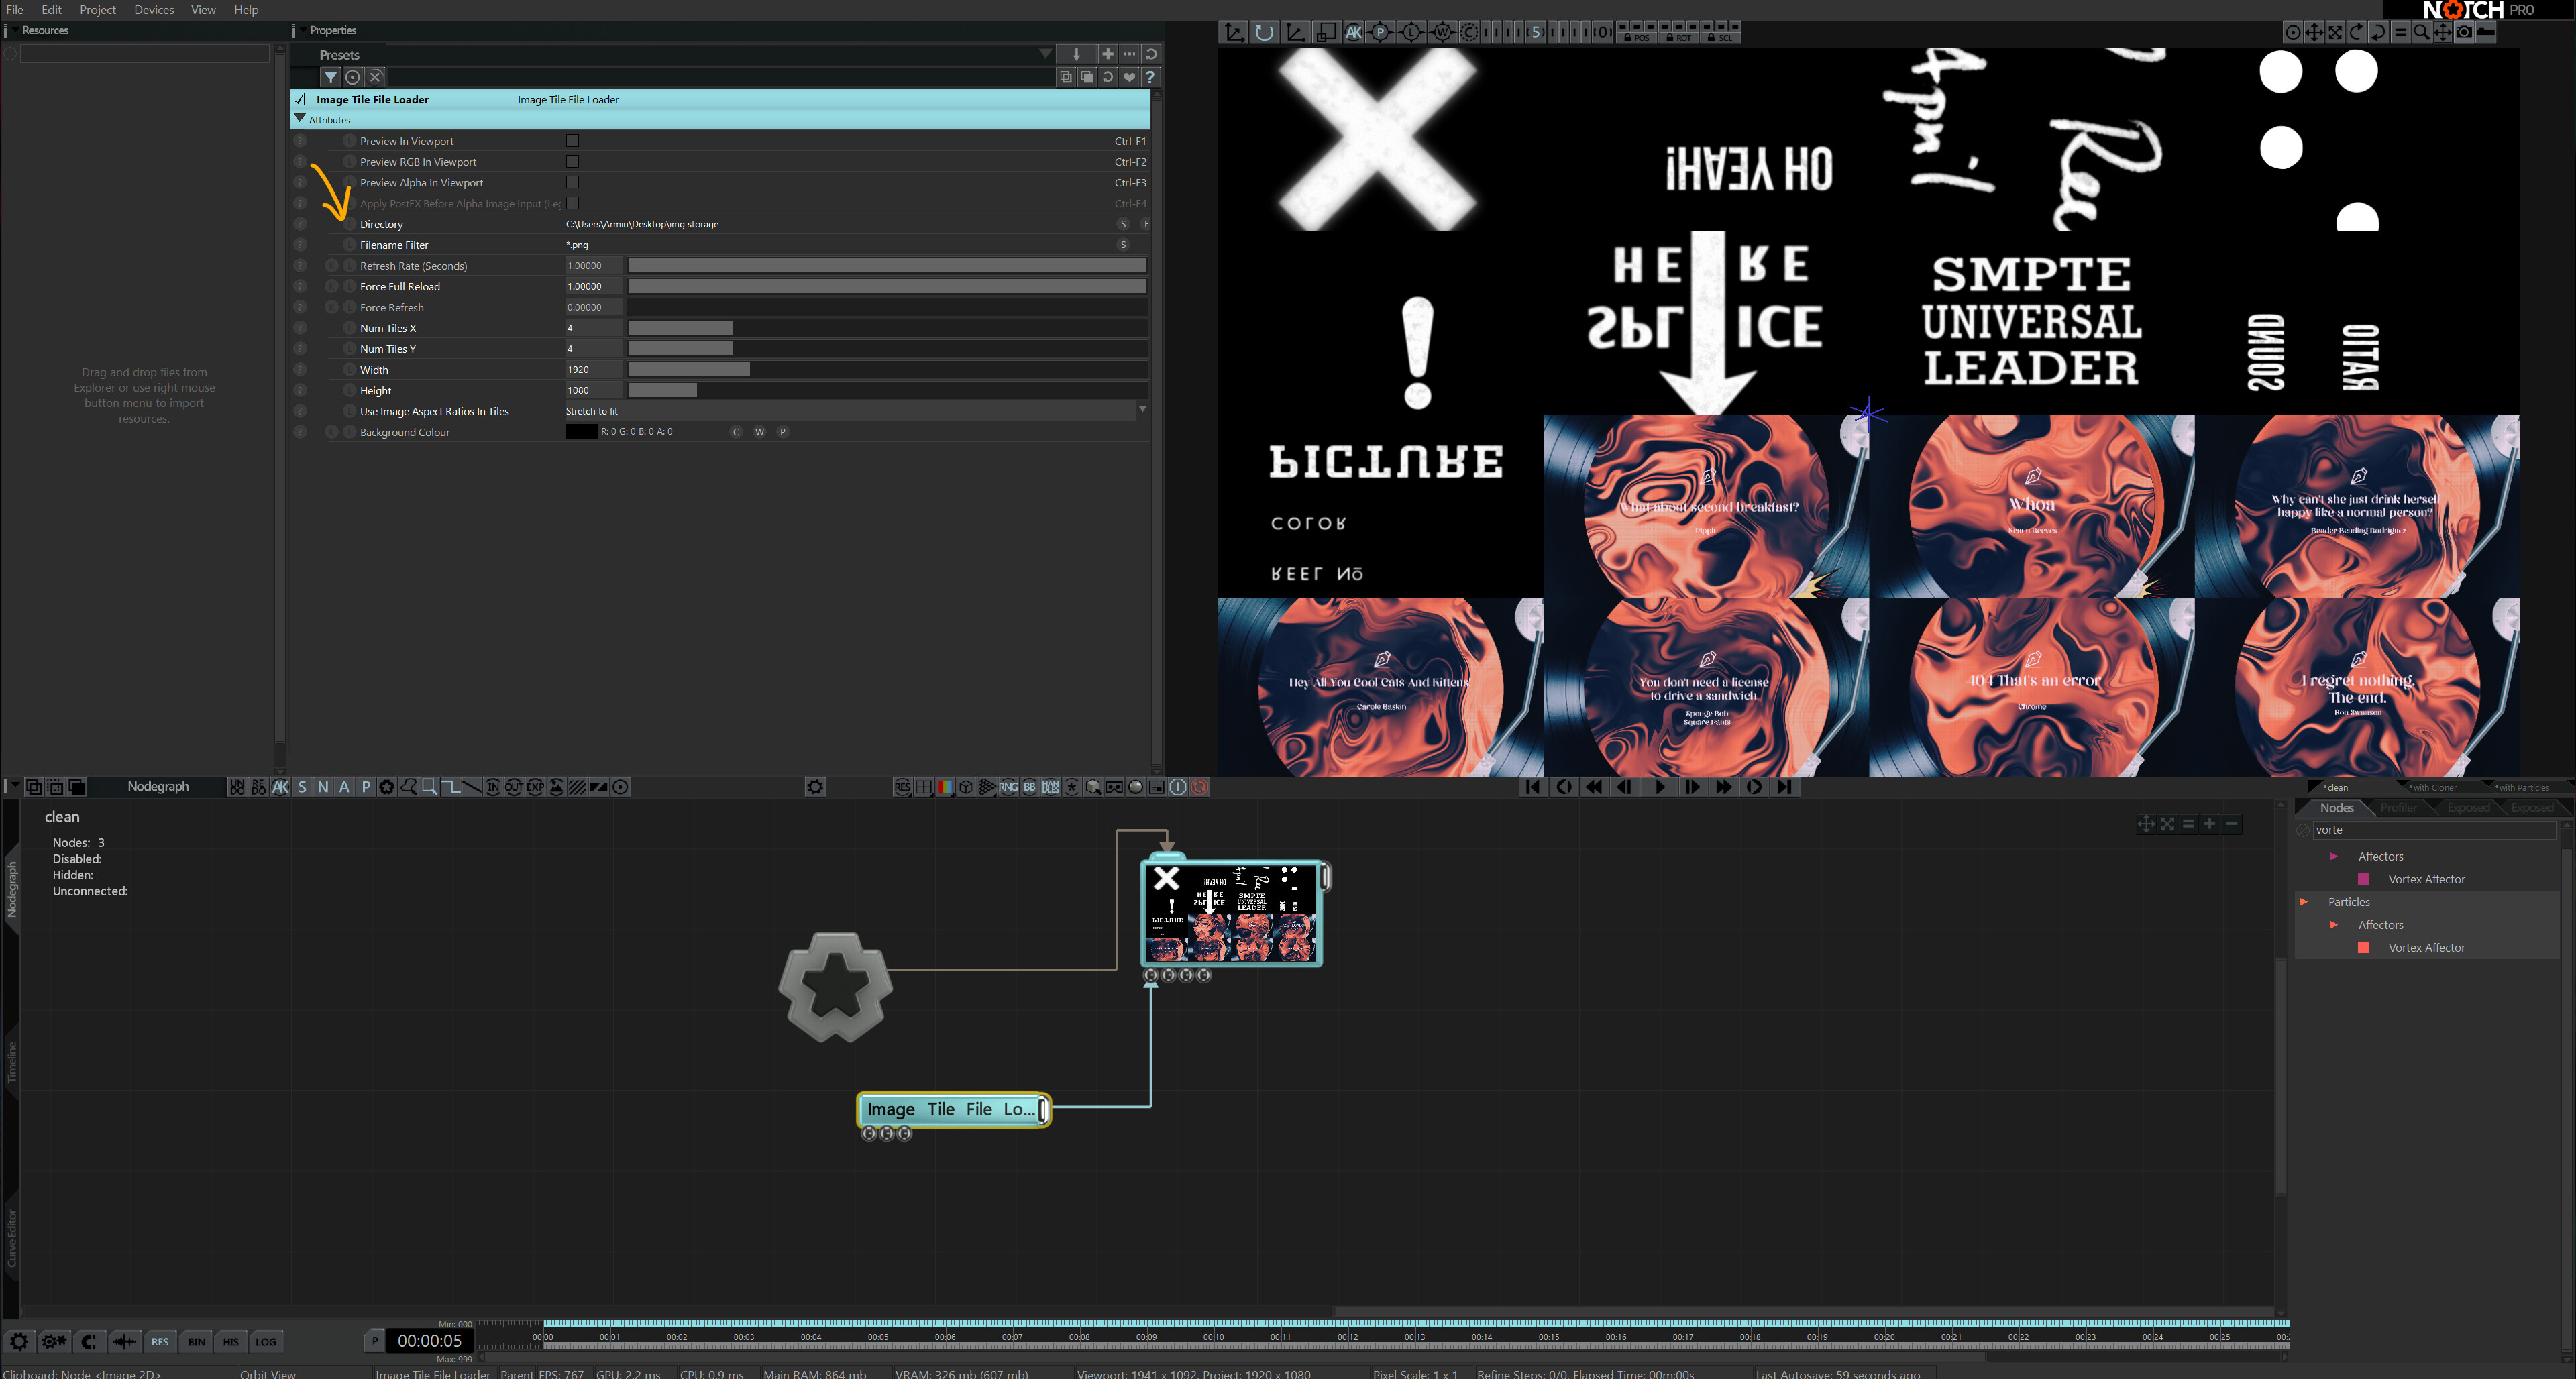Click the favourite heart icon in Properties toolbar

click(x=1129, y=77)
